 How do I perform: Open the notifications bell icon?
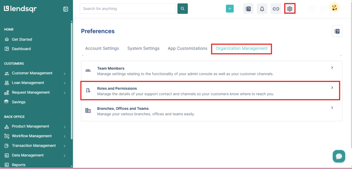262,9
